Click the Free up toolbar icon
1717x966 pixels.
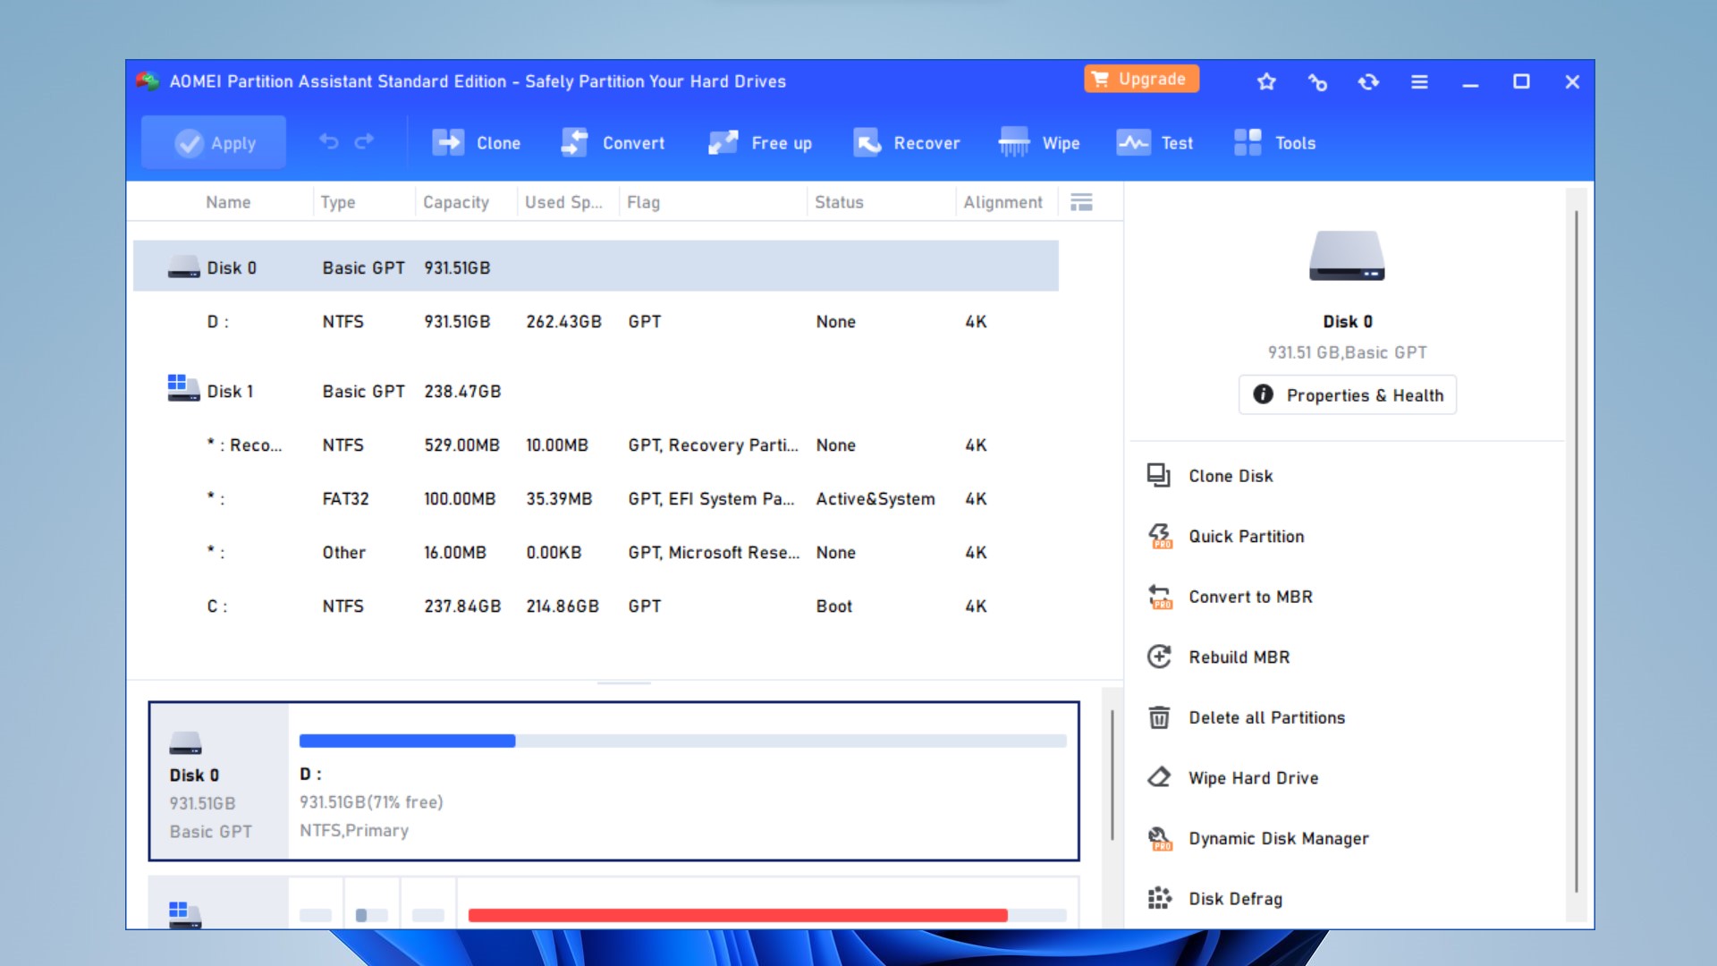pos(723,143)
